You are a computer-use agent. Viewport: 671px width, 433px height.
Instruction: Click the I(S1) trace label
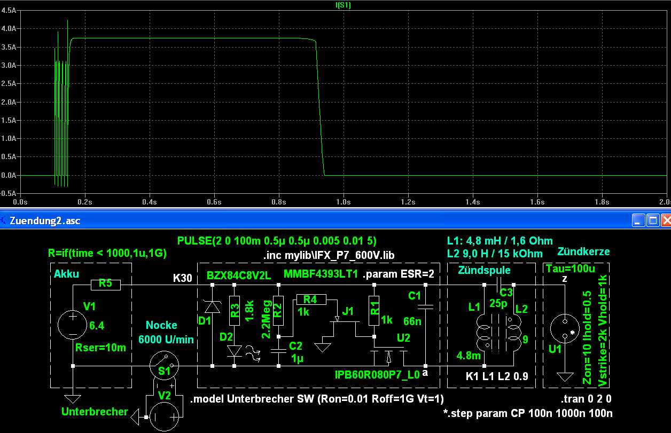click(342, 5)
